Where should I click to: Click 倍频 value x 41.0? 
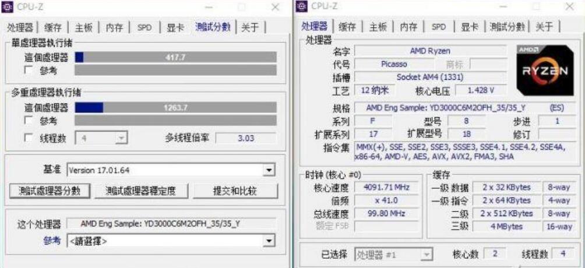click(386, 200)
